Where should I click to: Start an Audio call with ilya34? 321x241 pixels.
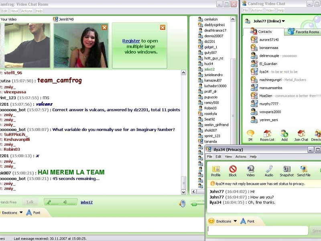(269, 171)
